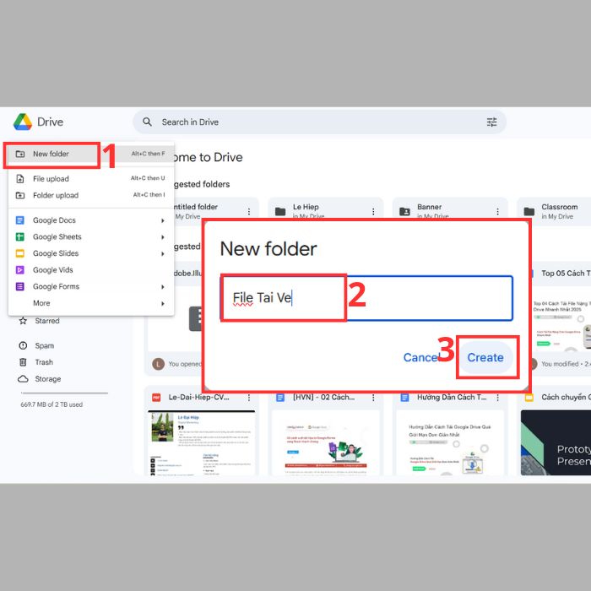Click the Storage cloud icon
This screenshot has height=591, width=591.
pyautogui.click(x=23, y=379)
